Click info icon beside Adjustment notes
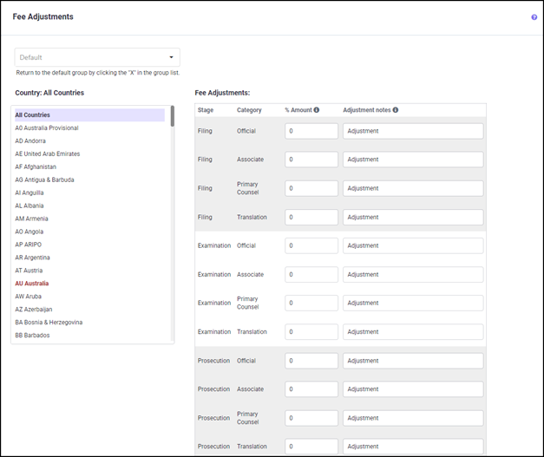 point(396,110)
